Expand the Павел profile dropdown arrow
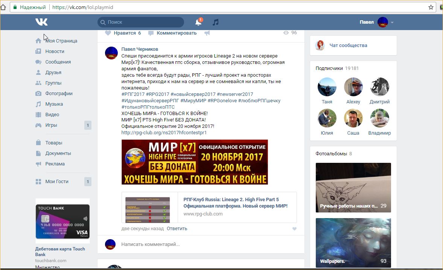Viewport: 443px width, 270px height. click(392, 23)
